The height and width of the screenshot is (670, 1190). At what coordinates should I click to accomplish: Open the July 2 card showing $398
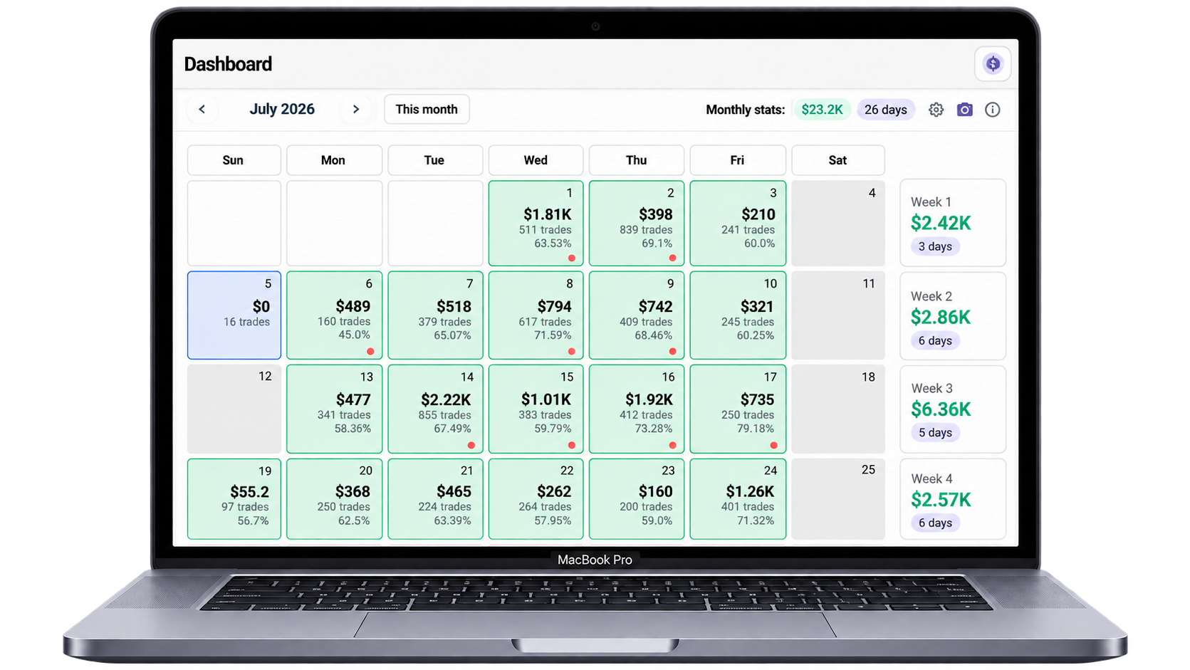(637, 223)
